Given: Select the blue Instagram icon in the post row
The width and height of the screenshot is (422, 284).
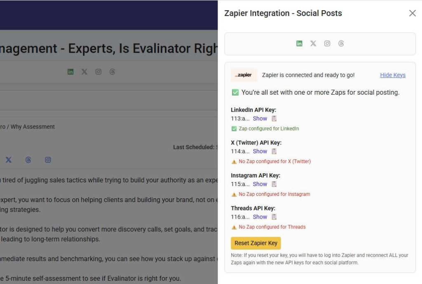Looking at the screenshot, I should (48, 160).
